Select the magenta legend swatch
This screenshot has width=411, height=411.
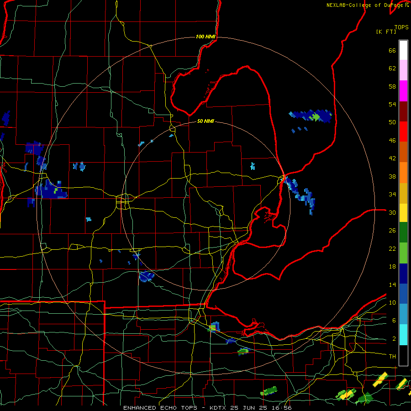coord(403,91)
